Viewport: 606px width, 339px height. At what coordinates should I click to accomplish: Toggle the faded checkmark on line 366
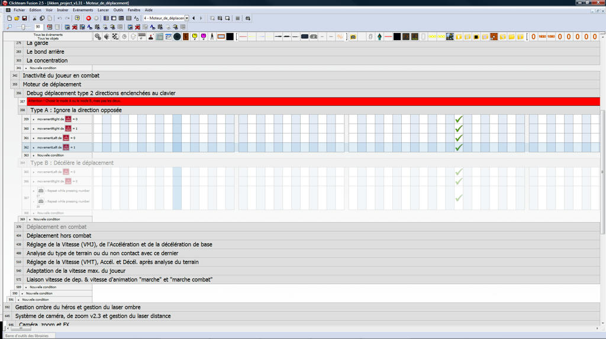click(x=459, y=181)
